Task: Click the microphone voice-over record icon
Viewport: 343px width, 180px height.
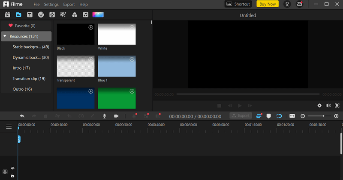Action: tap(105, 116)
